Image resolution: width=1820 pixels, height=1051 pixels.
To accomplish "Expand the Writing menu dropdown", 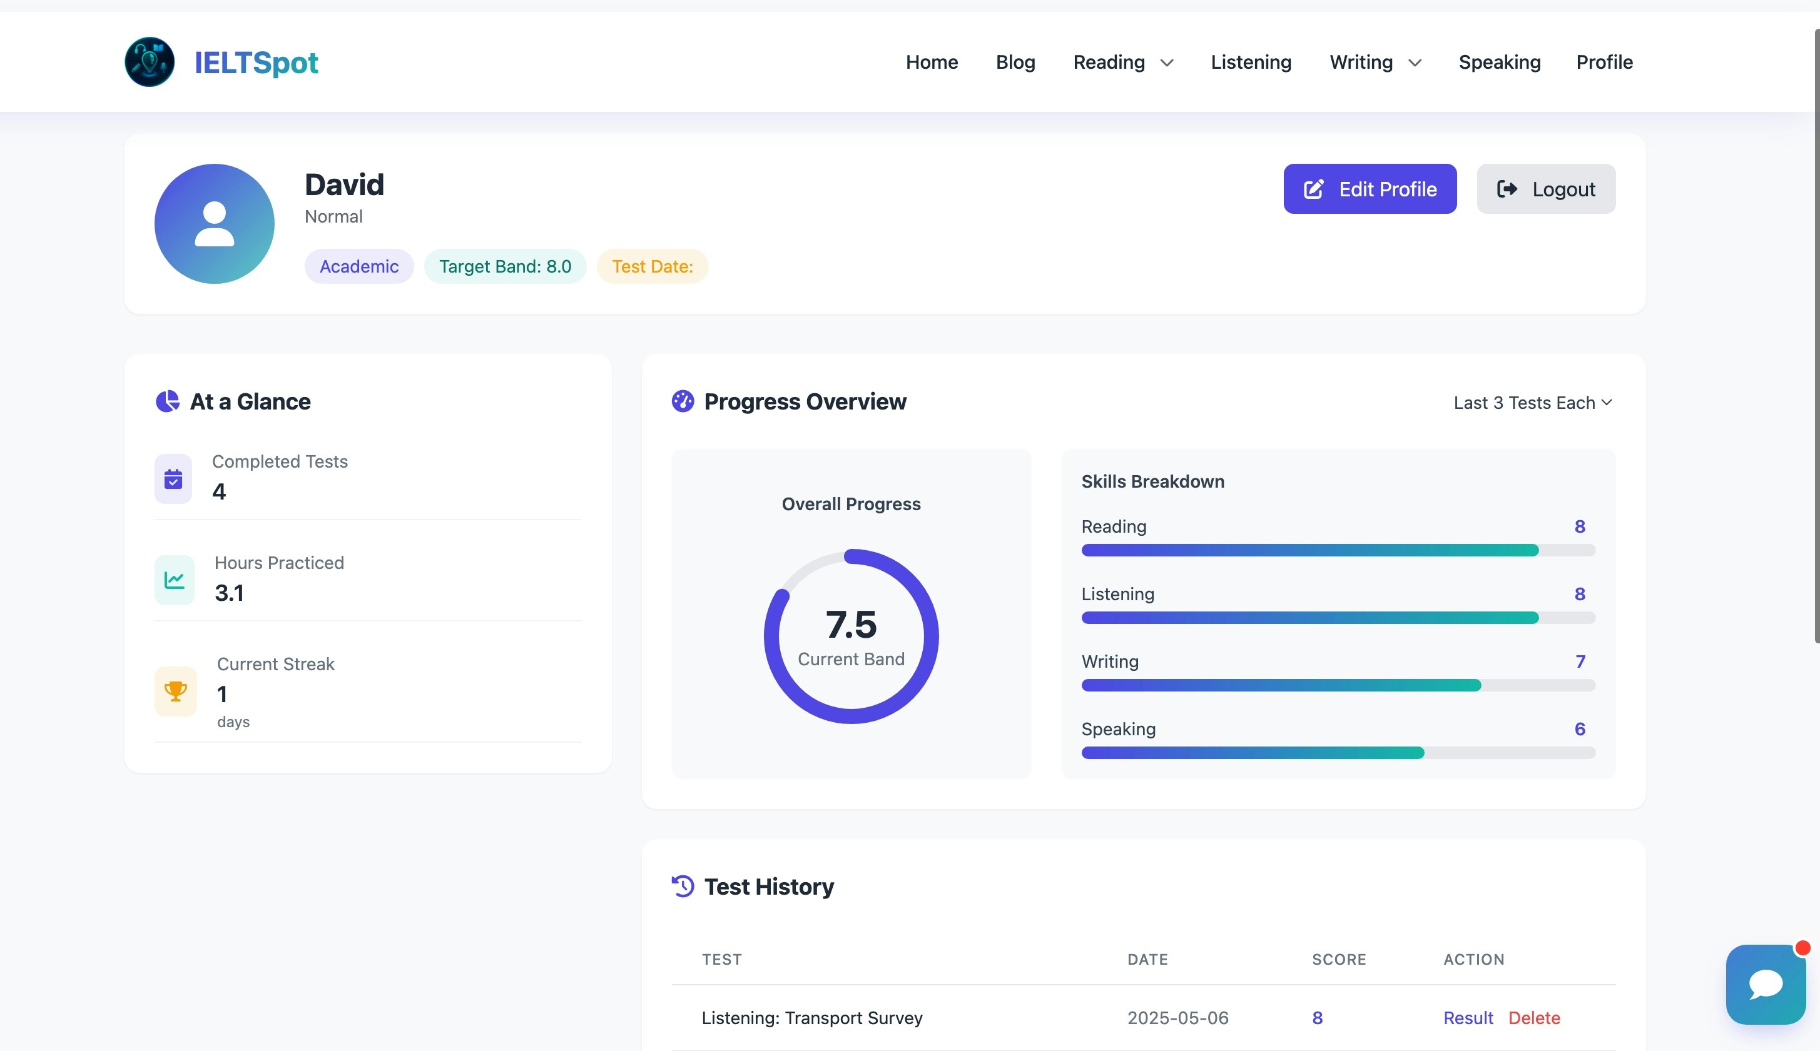I will pyautogui.click(x=1375, y=62).
